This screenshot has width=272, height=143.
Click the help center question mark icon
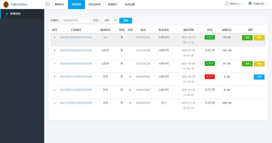click(x=227, y=4)
